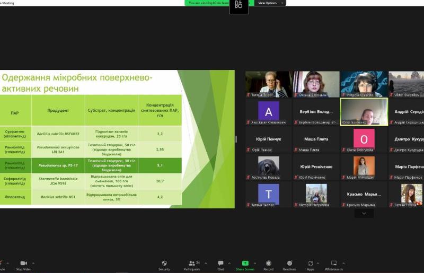Select purple 'A' avatar participant tile
The height and width of the screenshot is (273, 424).
tap(269, 112)
